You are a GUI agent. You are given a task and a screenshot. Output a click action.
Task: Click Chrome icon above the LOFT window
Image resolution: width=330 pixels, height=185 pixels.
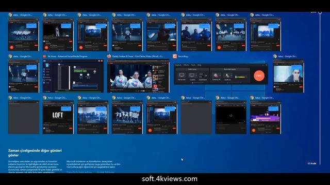[x=45, y=98]
